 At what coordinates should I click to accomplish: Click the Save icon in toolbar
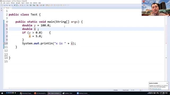tap(5, 5)
